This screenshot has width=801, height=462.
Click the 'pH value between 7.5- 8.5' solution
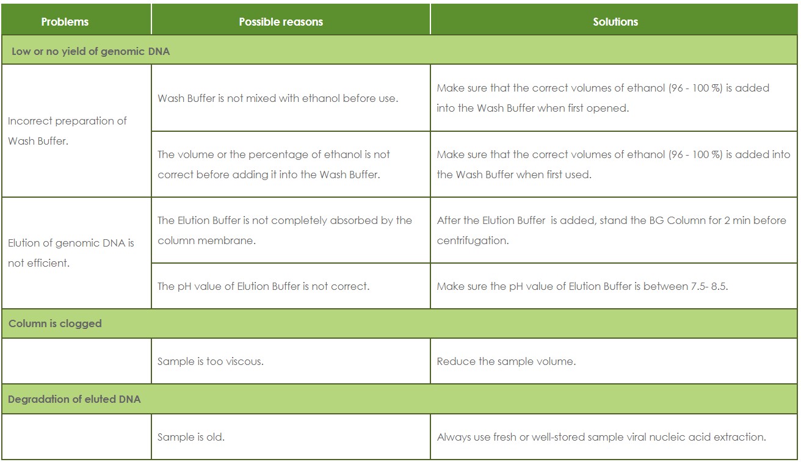[582, 286]
